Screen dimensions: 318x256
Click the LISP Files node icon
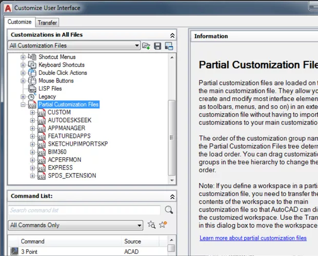32,89
